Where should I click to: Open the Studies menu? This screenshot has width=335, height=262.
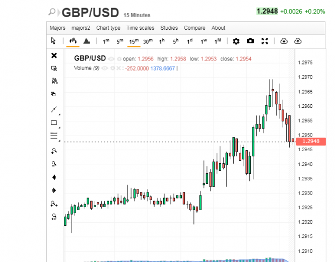(x=169, y=28)
